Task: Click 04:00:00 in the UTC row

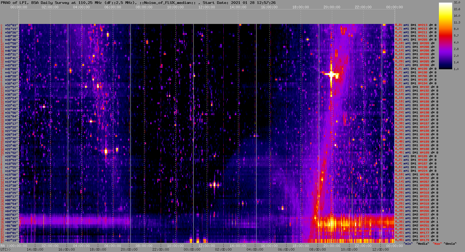Action: pos(255,249)
